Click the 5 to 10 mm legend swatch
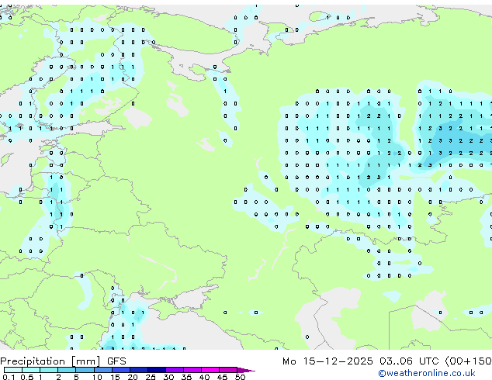Screen dimensions: 492x380 85,370
